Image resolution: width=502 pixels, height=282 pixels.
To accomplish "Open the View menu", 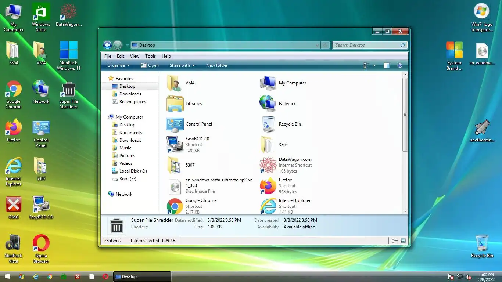I will click(x=135, y=56).
